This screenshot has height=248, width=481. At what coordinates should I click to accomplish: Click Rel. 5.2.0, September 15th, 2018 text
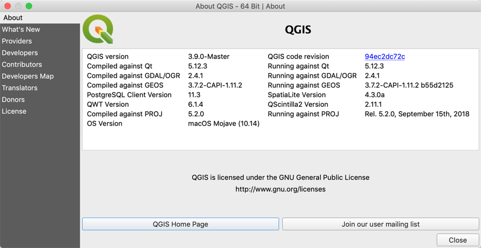pyautogui.click(x=417, y=114)
